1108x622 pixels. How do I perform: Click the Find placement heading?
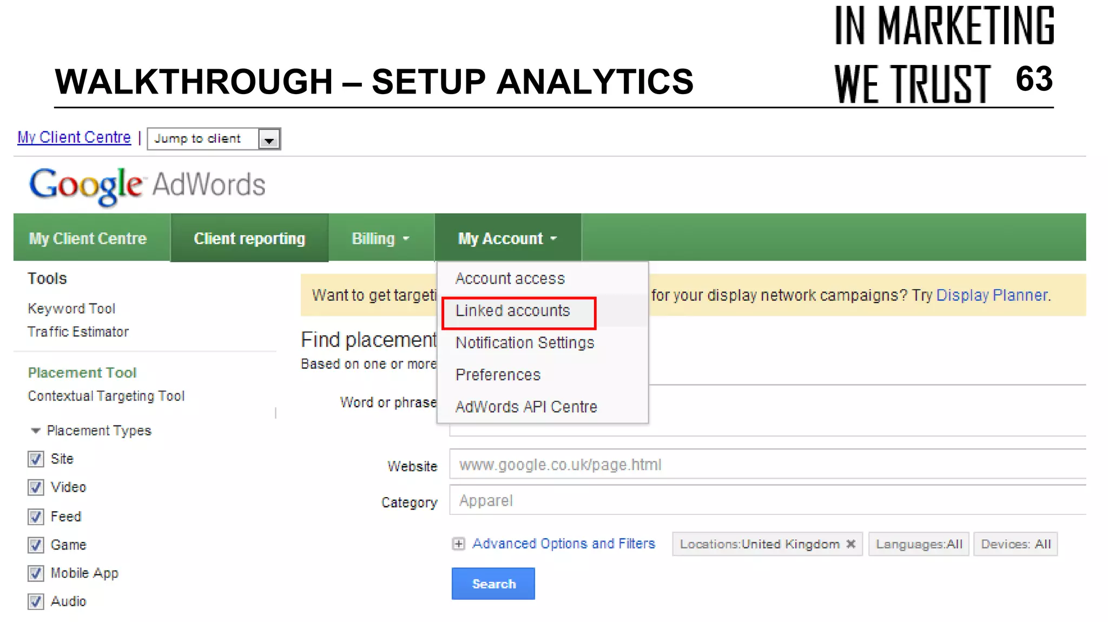tap(368, 340)
